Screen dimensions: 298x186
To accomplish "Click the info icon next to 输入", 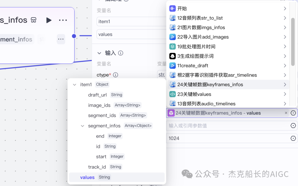I will pyautogui.click(x=121, y=53).
